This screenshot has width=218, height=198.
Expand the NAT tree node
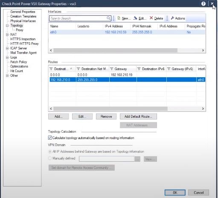[x=7, y=35]
